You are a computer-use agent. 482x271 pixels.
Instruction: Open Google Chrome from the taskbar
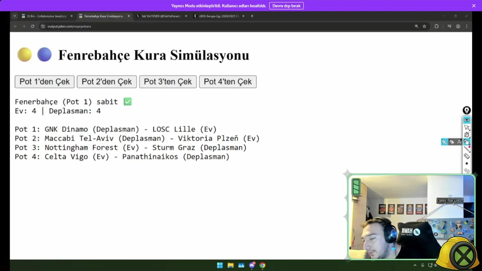point(262,265)
